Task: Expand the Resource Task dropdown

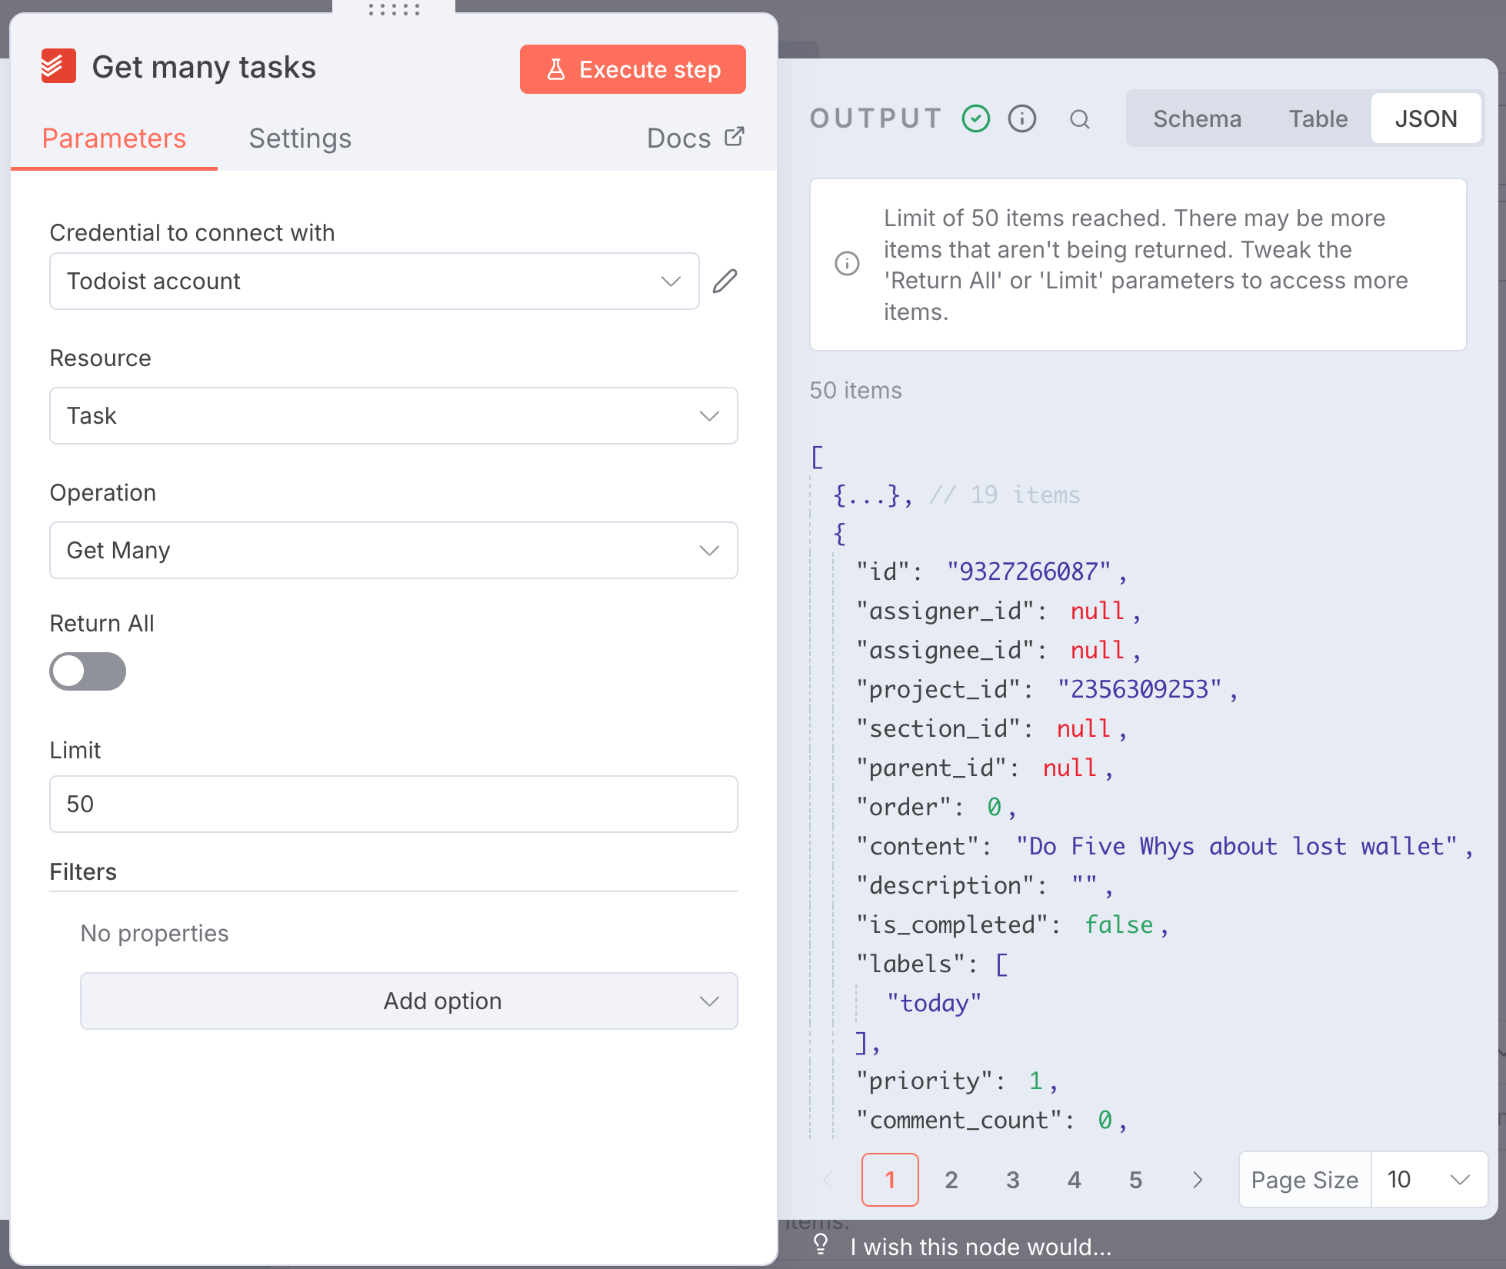Action: (393, 416)
